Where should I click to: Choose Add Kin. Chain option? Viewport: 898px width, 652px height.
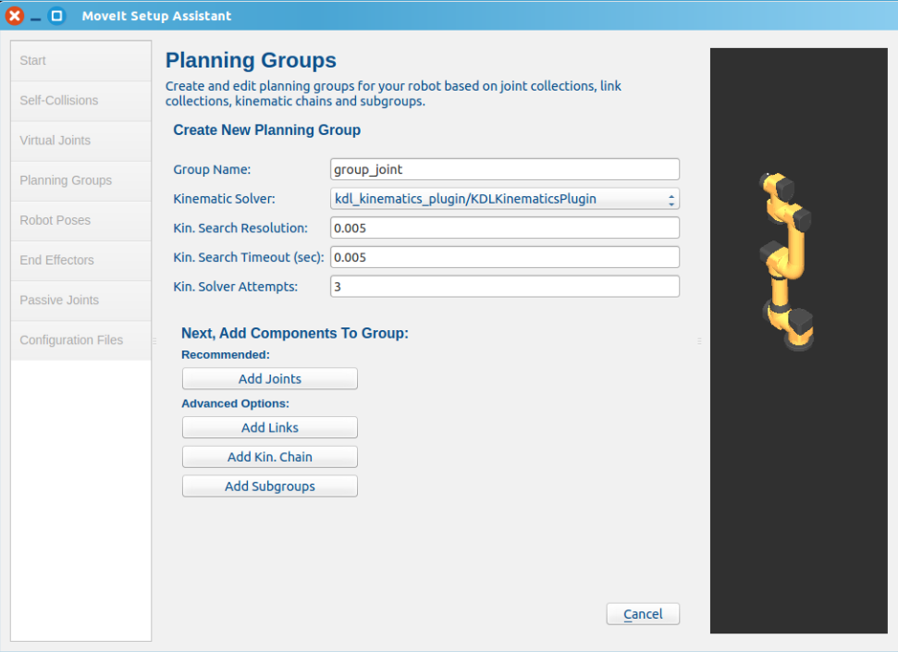pos(270,457)
